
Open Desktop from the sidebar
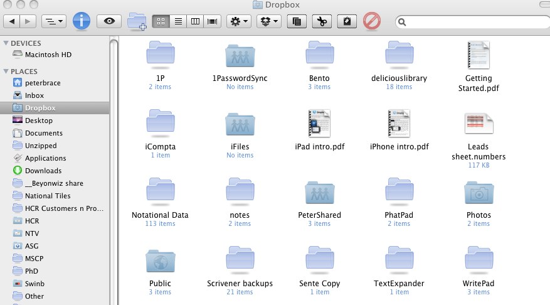55,120
